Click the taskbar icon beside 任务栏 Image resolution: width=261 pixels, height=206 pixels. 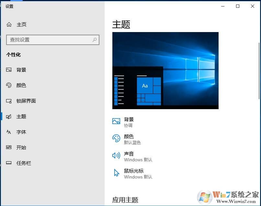point(9,163)
